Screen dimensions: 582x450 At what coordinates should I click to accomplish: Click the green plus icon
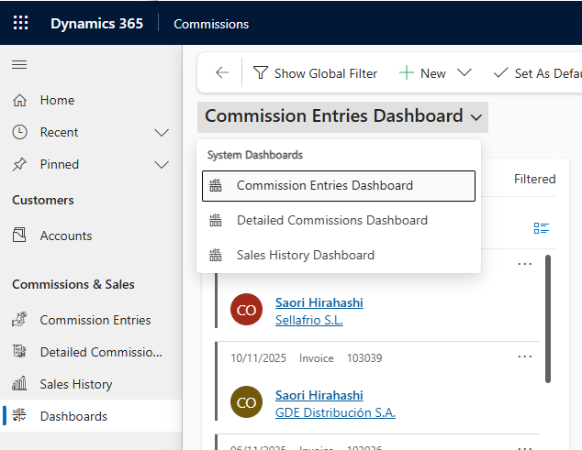tap(407, 72)
